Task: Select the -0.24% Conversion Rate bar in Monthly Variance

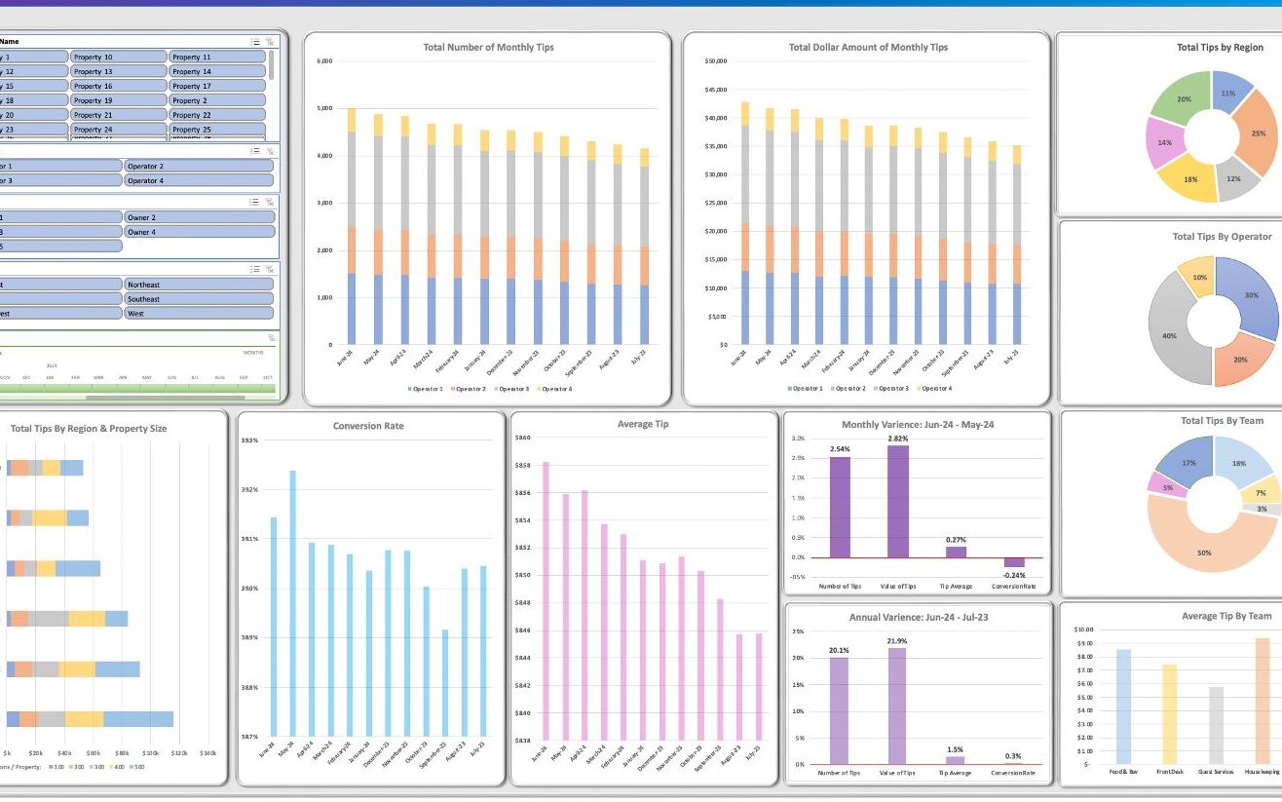Action: tap(1014, 562)
